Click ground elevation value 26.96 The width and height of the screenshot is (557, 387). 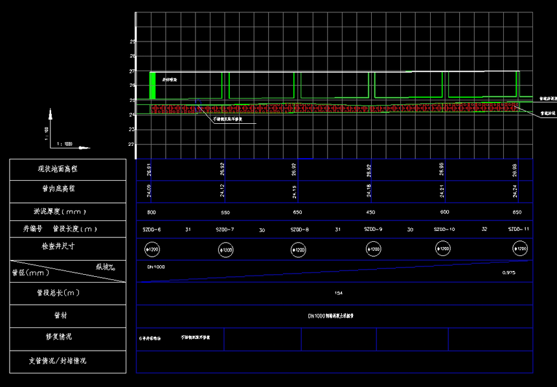(441, 169)
